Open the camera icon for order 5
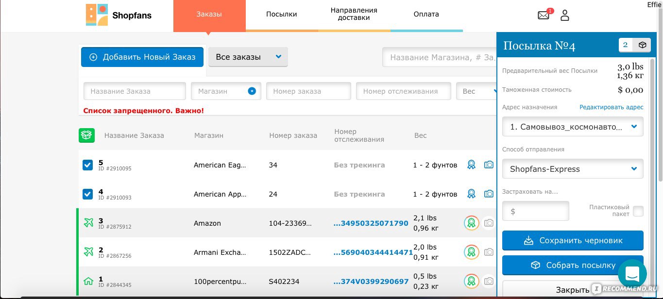Image resolution: width=663 pixels, height=299 pixels. 489,165
